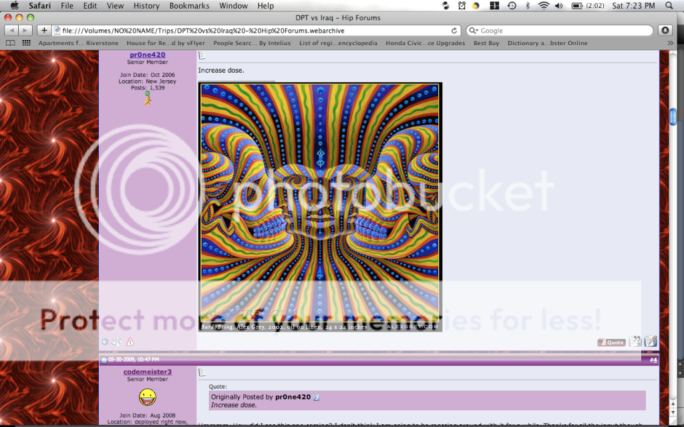Reload the page with the refresh icon
Viewport: 684px width, 427px height.
pos(455,31)
